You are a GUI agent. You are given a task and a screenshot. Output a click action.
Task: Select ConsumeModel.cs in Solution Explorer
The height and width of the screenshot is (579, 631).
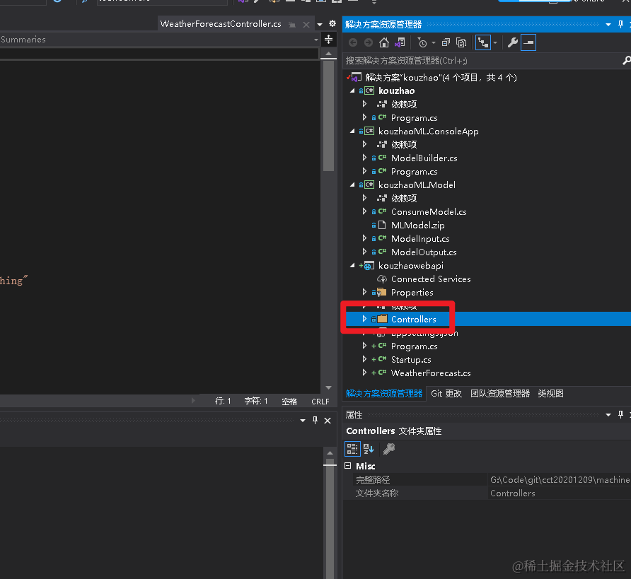(429, 212)
